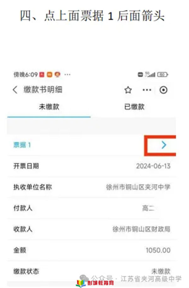The width and height of the screenshot is (189, 288).
Task: Tap the red notification icon in status bar
Action: coord(42,75)
